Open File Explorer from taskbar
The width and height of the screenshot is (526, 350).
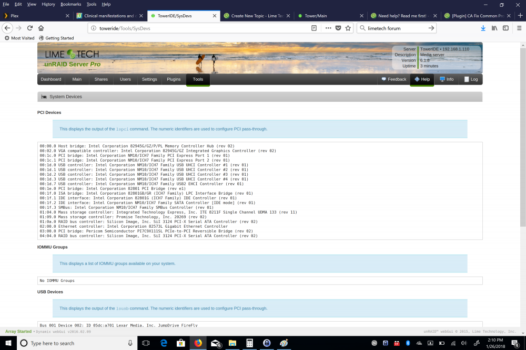point(232,343)
